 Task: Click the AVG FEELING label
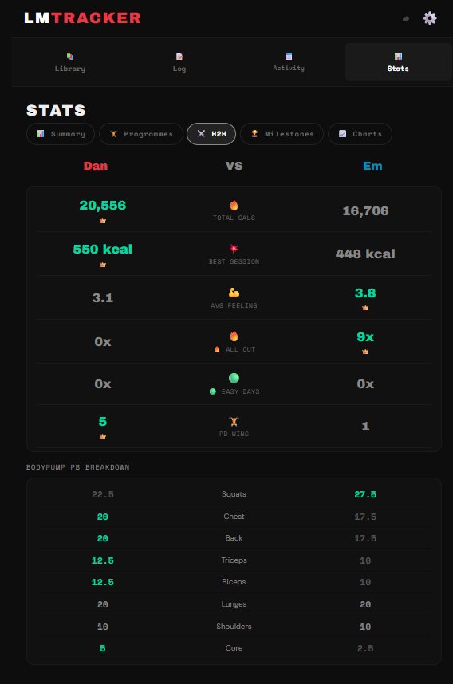click(x=234, y=305)
